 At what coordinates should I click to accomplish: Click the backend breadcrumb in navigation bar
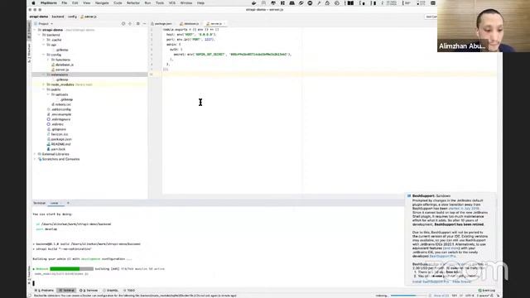58,17
